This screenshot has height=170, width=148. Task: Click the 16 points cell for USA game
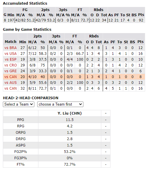pos(140,54)
